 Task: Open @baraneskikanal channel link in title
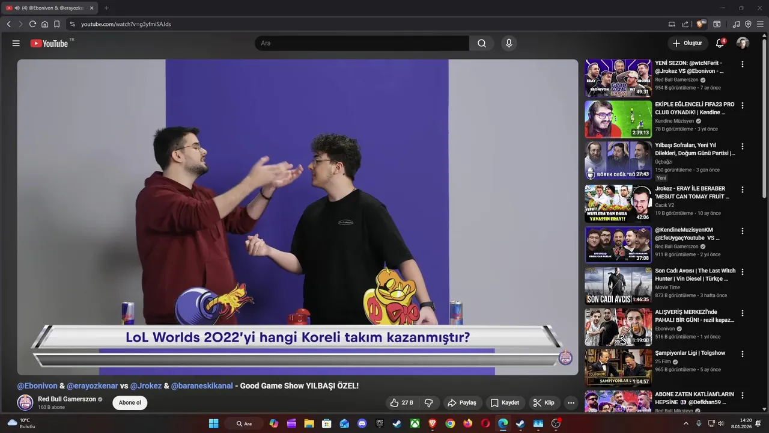click(202, 386)
